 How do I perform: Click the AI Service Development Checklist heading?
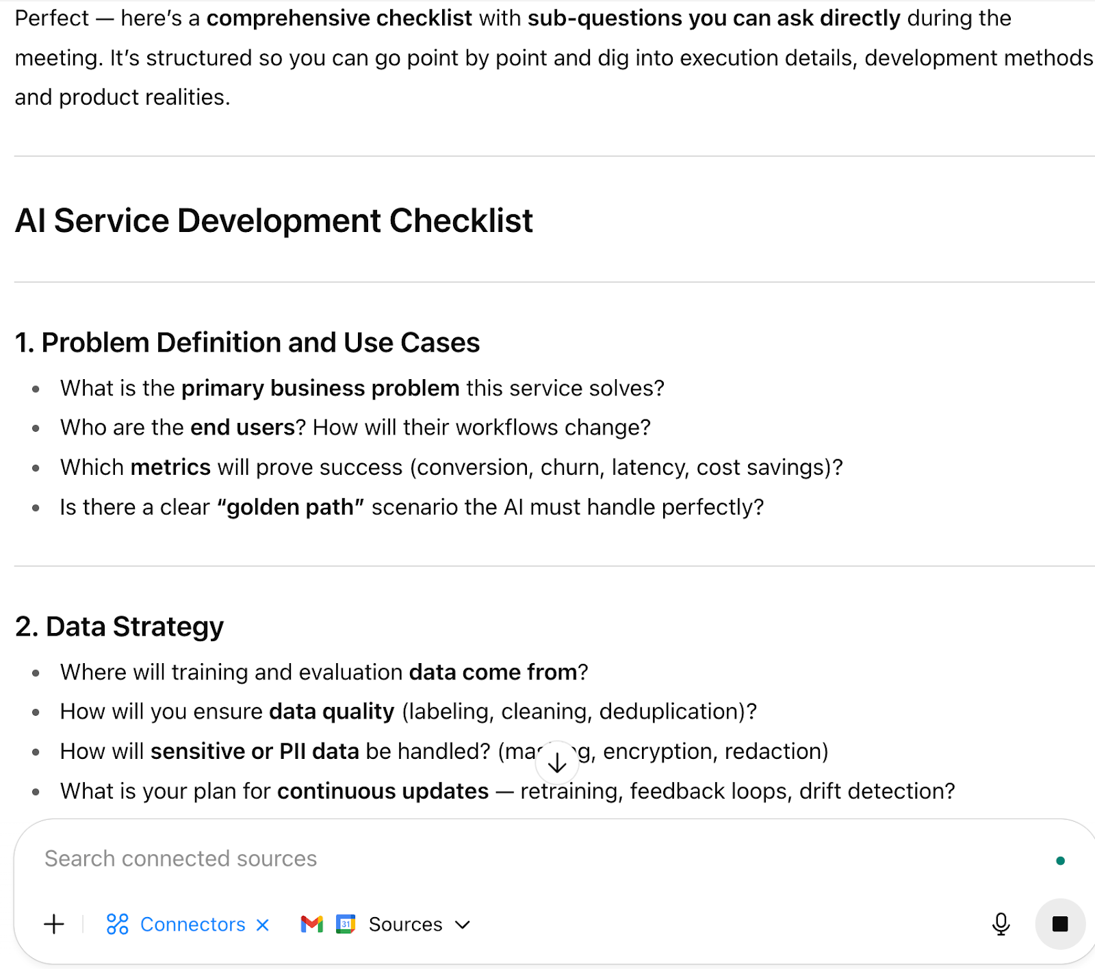point(274,221)
